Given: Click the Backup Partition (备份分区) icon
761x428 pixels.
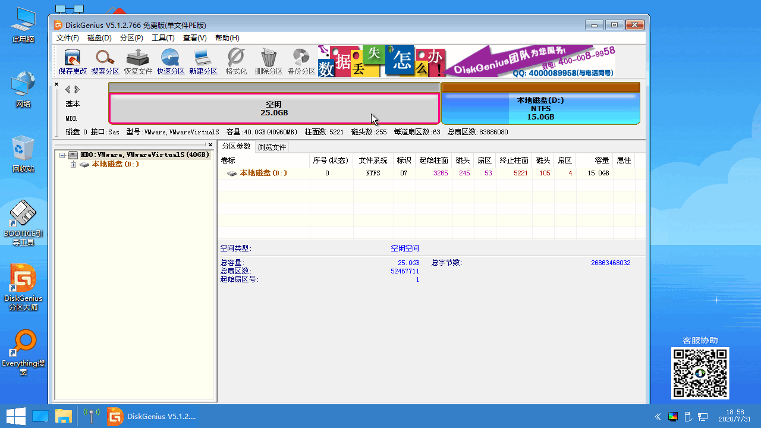Looking at the screenshot, I should pos(301,62).
